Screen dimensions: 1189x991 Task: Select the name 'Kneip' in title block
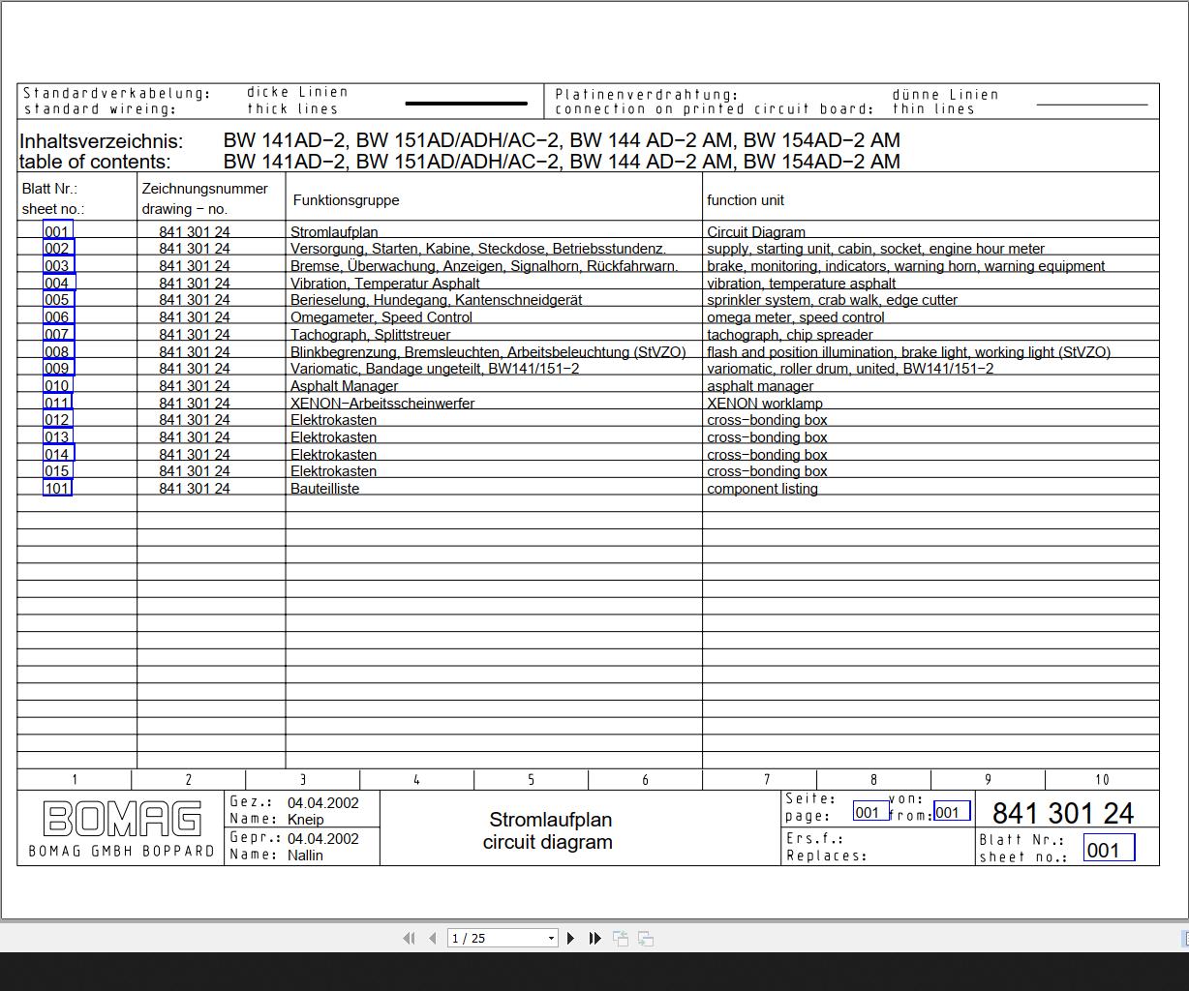coord(305,820)
